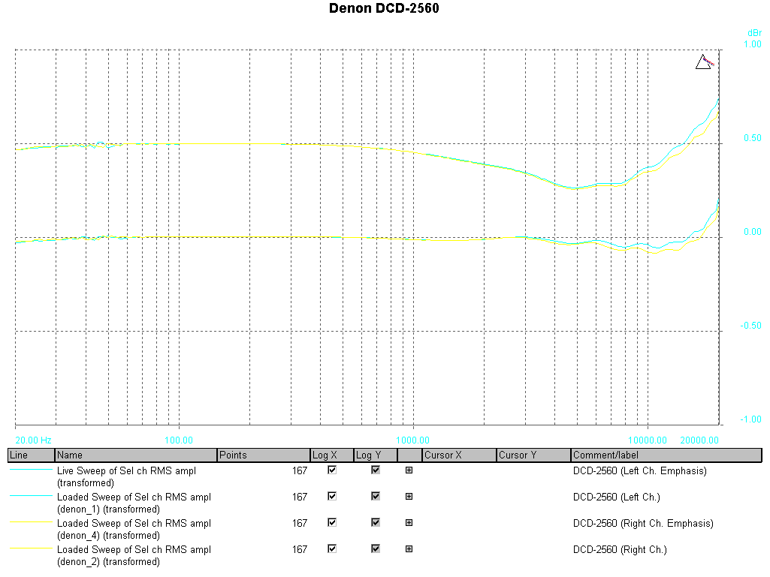
Task: Click the 1.00 y-axis label
Action: click(x=752, y=44)
